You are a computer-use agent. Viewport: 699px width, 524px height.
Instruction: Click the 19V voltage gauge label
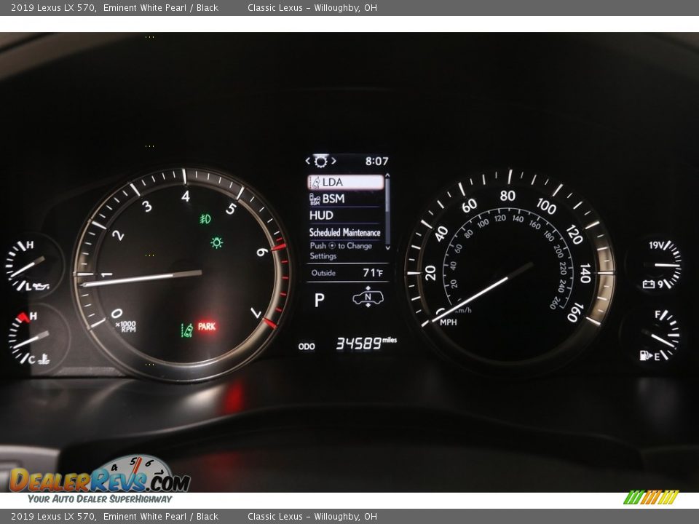pyautogui.click(x=656, y=245)
